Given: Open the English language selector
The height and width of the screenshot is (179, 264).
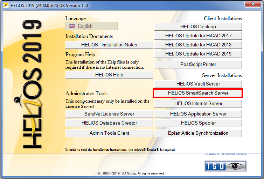Looking at the screenshot, I should tap(91, 26).
